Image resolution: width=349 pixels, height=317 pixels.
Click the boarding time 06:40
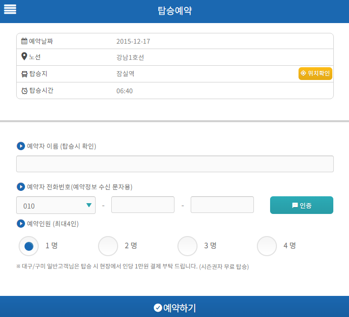point(125,91)
